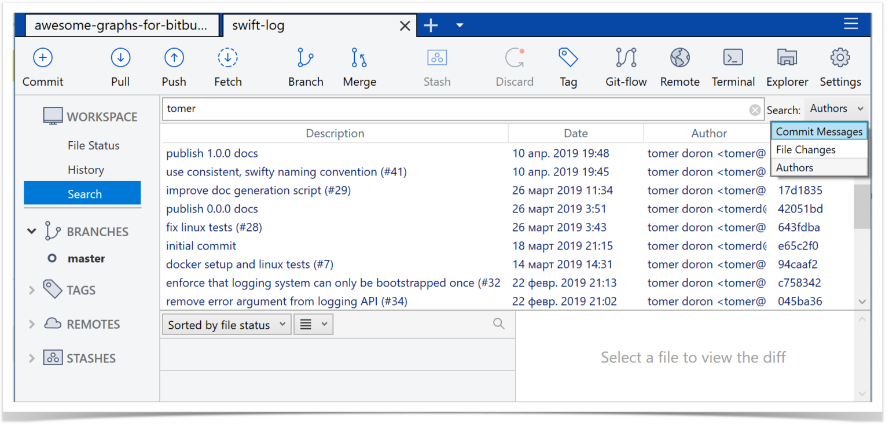Select Commit Messages from the open dropdown

[818, 131]
